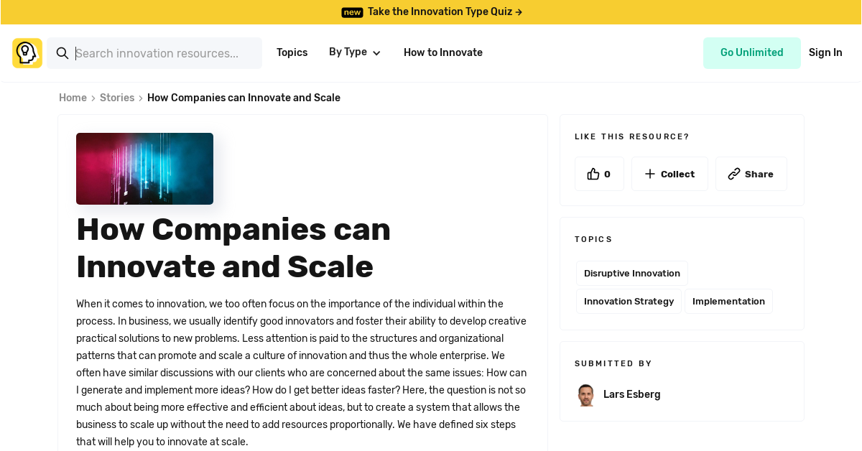Select the Innovation Strategy topic swatch
Viewport: 862px width, 451px height.
[x=629, y=301]
